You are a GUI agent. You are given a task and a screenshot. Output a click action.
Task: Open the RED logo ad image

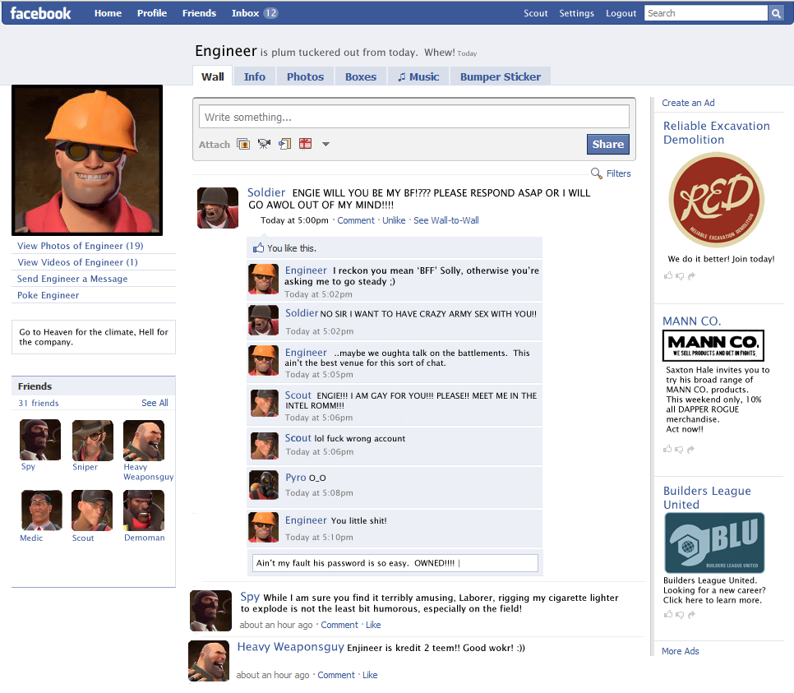coord(717,200)
